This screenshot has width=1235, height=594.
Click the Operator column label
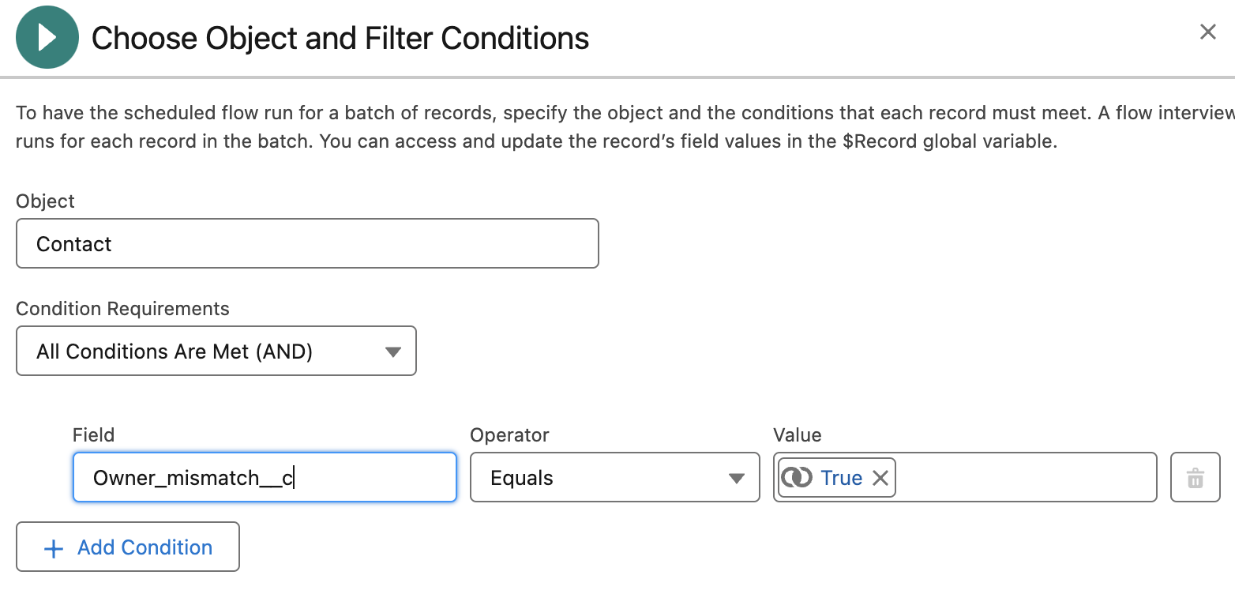(x=509, y=434)
